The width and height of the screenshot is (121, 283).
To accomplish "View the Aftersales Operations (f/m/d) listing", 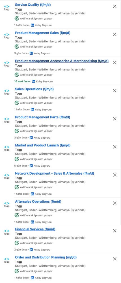I will (38, 201).
